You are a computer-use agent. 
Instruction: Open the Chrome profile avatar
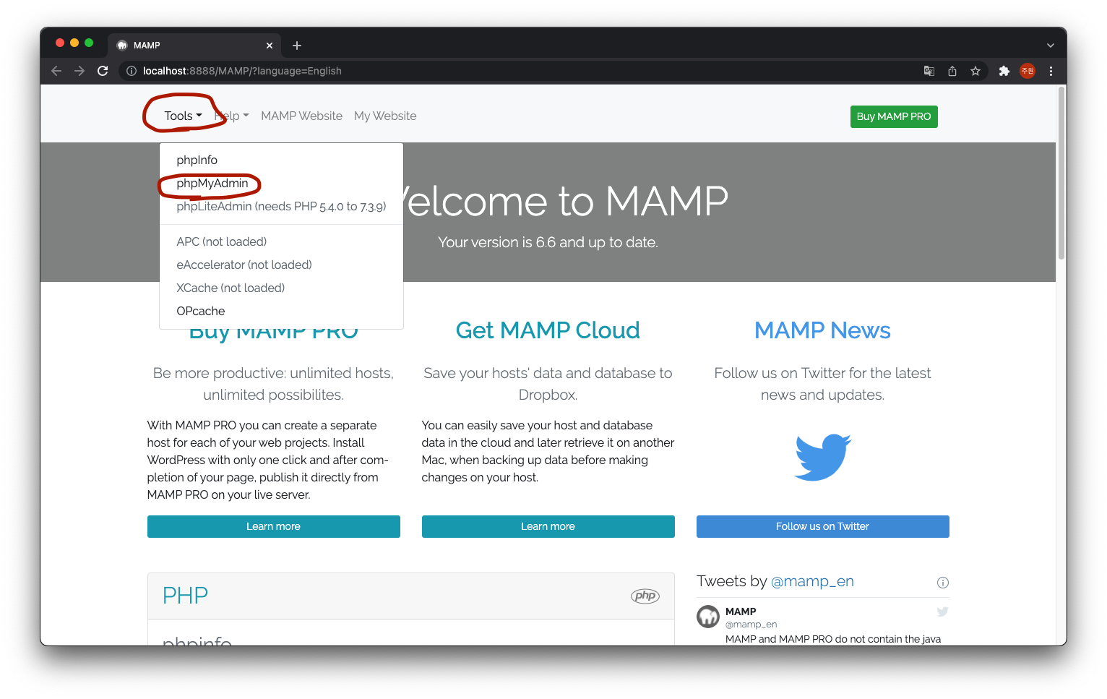(1028, 71)
